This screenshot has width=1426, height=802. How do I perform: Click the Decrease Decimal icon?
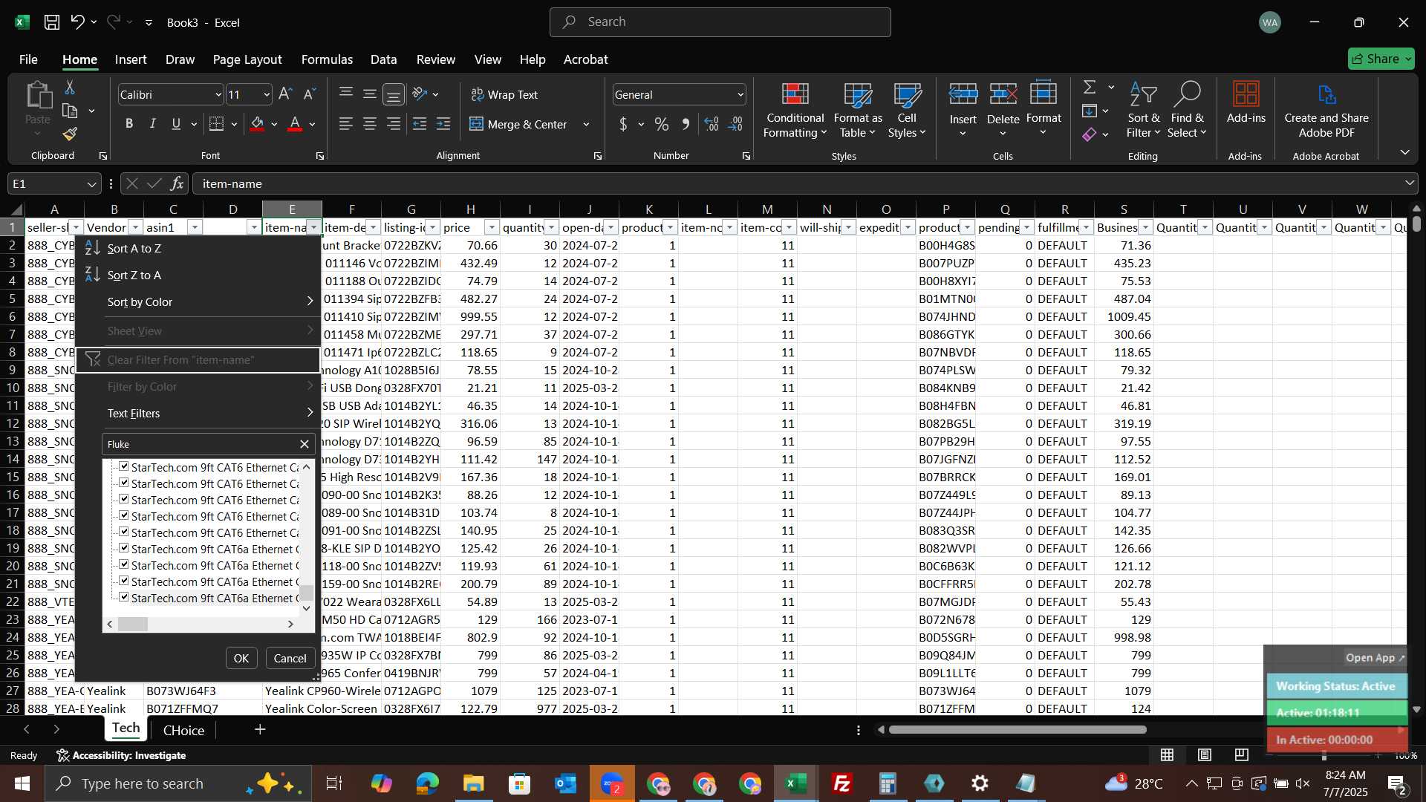(x=736, y=124)
